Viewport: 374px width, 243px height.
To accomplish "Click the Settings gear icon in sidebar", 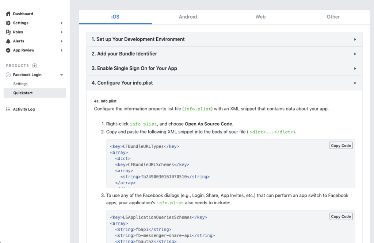I will coord(8,23).
